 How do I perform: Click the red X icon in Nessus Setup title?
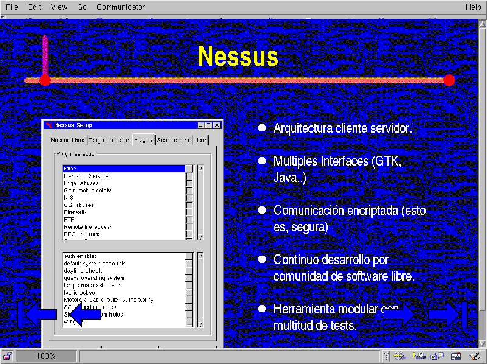click(49, 125)
